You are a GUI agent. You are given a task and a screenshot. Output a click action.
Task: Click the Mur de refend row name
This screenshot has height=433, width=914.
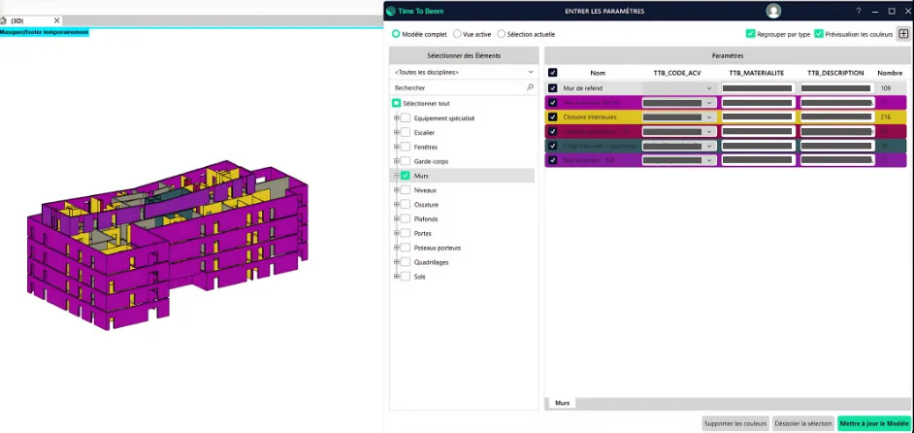582,88
